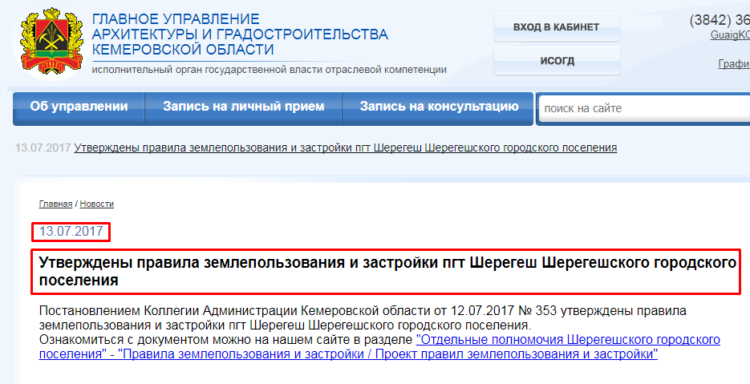Click the ticker date 13.07.2017
Screen dimensions: 750x384
click(43, 148)
